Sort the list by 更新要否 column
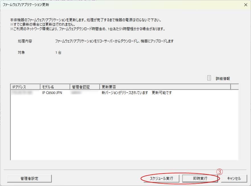Viewport: 251px width, 186px height. (x=165, y=87)
